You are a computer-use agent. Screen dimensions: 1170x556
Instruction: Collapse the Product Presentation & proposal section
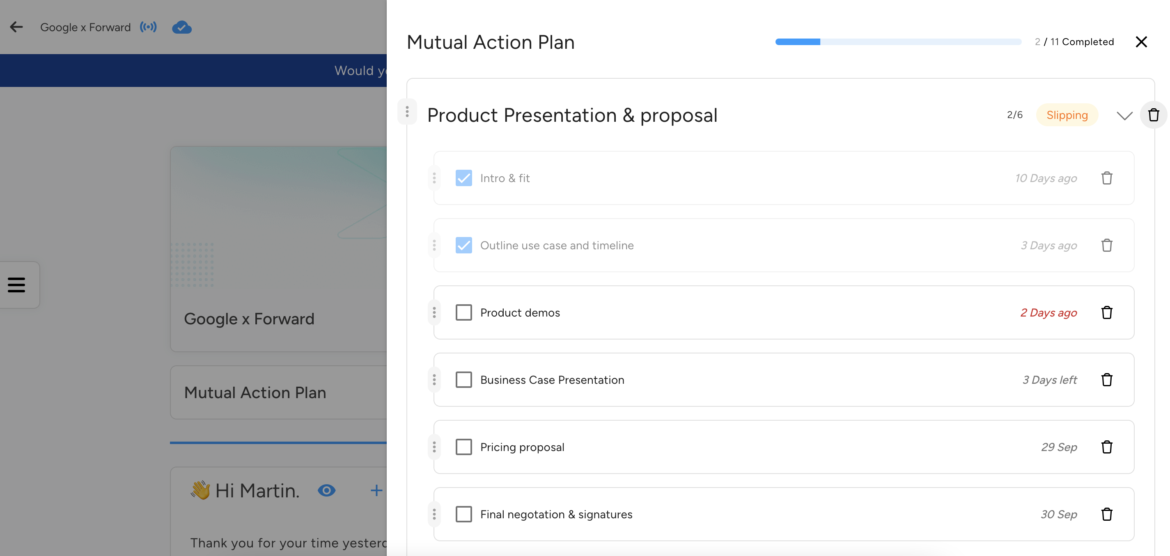pyautogui.click(x=1124, y=116)
